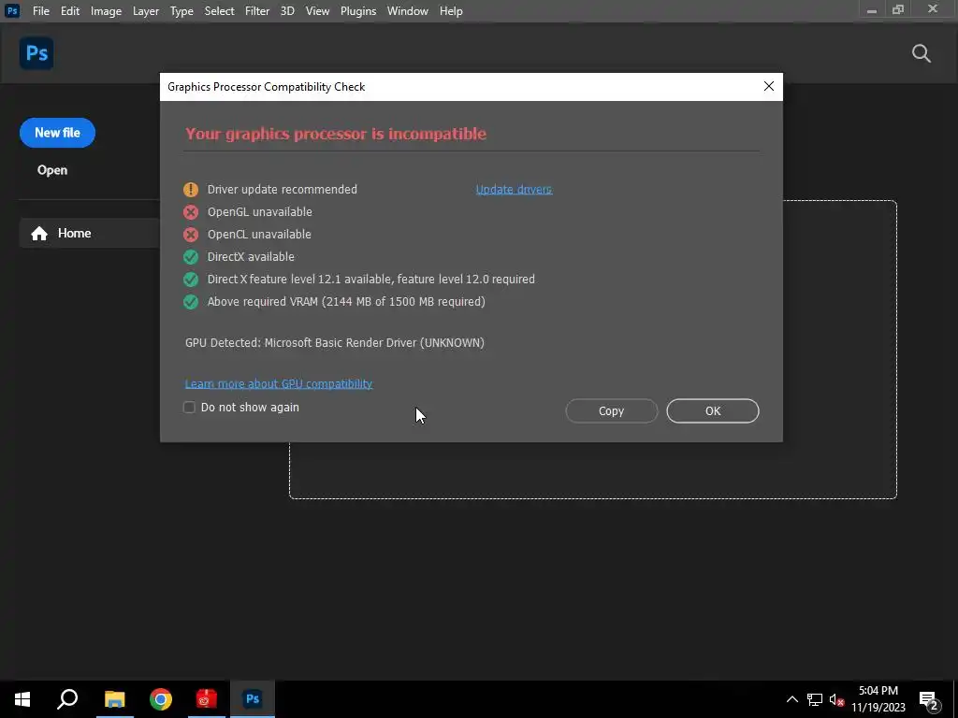
Task: Click the OpenCL unavailable text
Action: point(259,235)
